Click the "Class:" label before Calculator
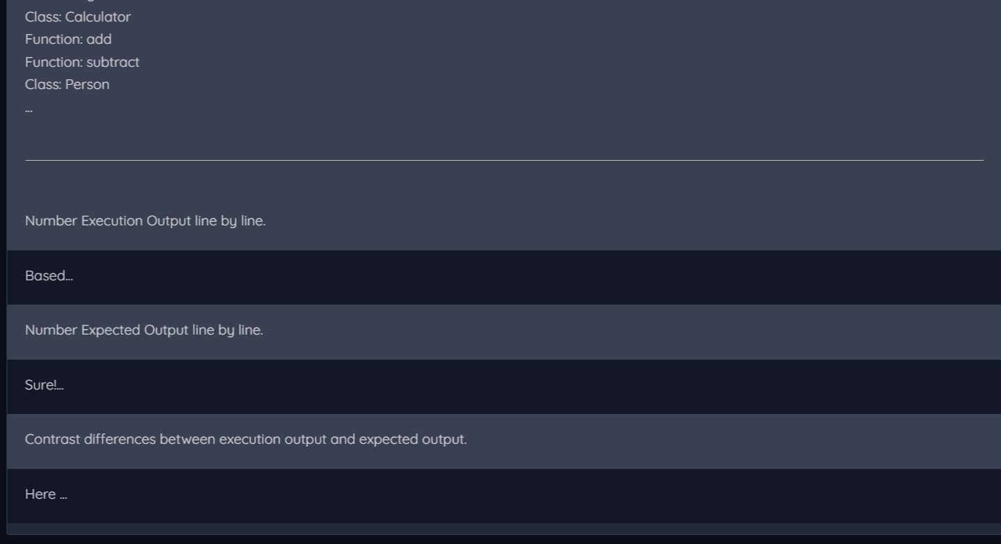 [x=43, y=17]
